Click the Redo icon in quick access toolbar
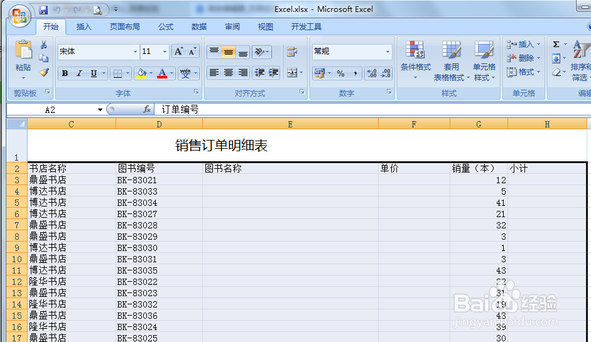This screenshot has height=342, width=591. pos(77,10)
